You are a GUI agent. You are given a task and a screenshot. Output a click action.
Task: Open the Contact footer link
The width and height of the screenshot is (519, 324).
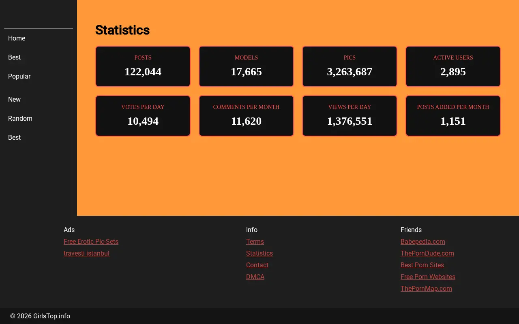[257, 265]
